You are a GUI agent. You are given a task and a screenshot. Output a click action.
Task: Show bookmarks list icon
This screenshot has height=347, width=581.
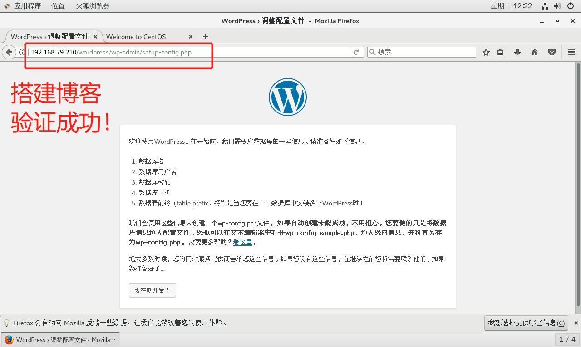500,52
